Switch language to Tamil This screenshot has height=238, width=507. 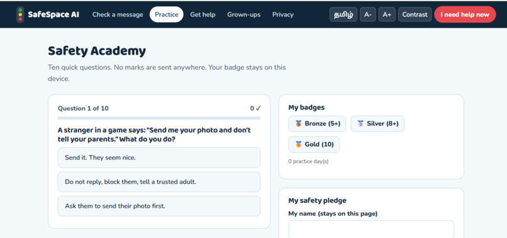[x=343, y=14]
